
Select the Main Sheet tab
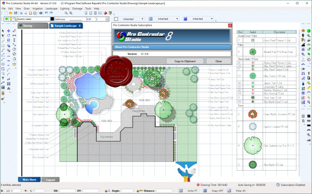(x=30, y=179)
